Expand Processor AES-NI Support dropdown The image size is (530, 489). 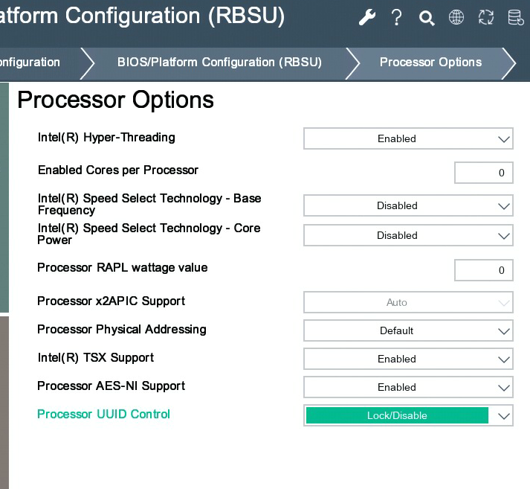[408, 387]
